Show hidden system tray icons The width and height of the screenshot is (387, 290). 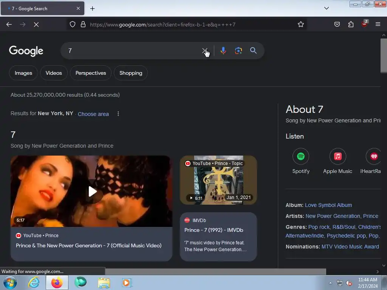330,283
